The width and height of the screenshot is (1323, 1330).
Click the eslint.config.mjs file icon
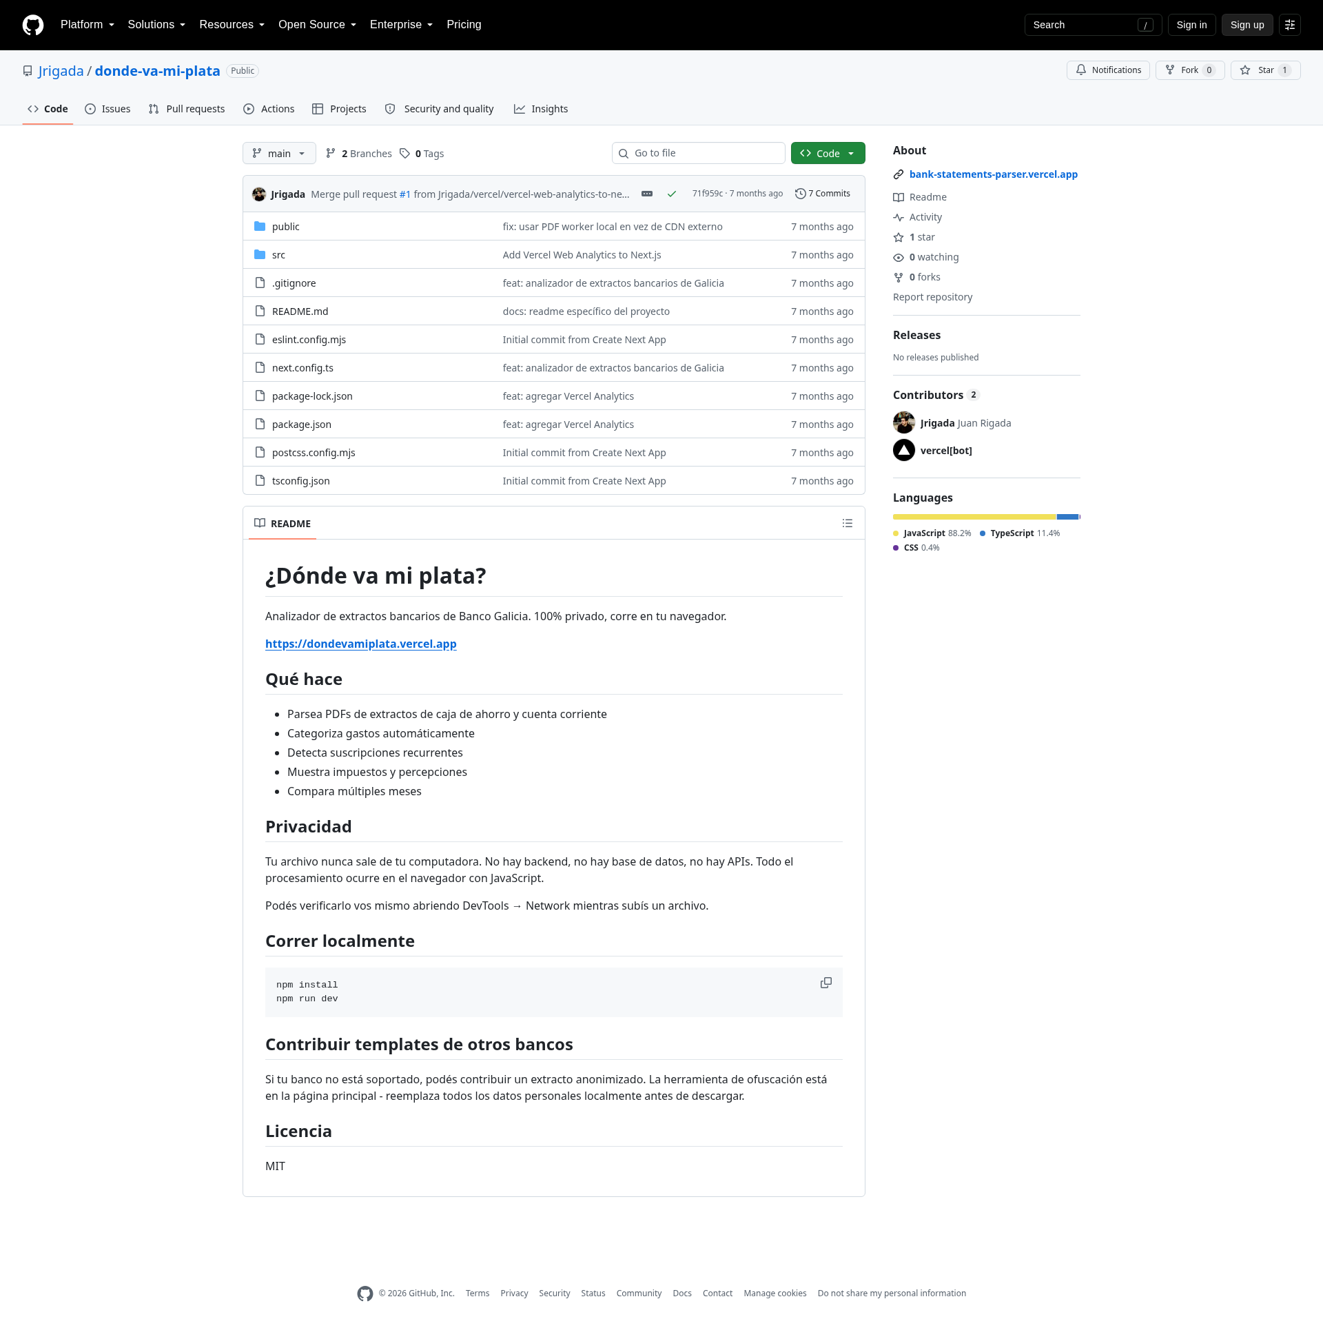[260, 340]
